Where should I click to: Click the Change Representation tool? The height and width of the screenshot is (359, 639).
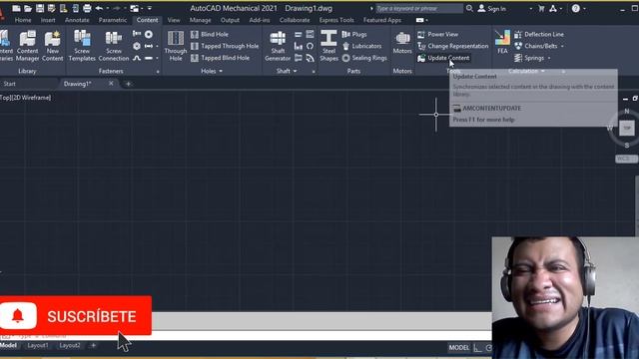point(452,46)
